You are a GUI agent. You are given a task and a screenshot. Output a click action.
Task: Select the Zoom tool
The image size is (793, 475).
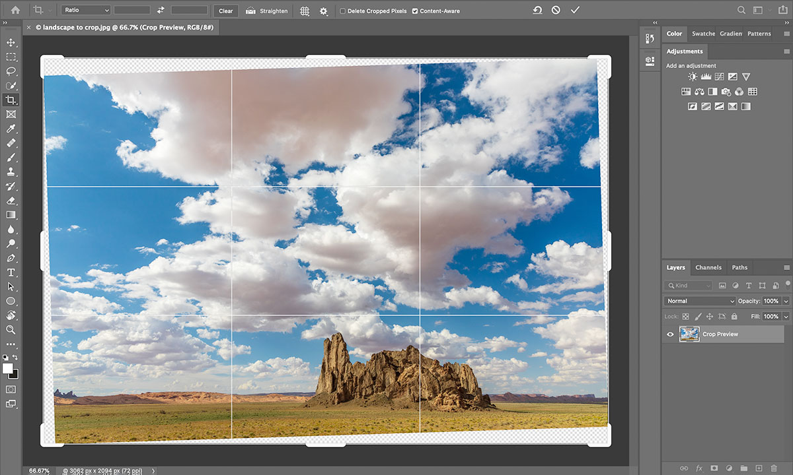(x=11, y=329)
